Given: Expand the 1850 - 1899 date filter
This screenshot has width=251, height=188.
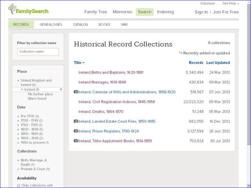Looking at the screenshot, I should 18,134.
